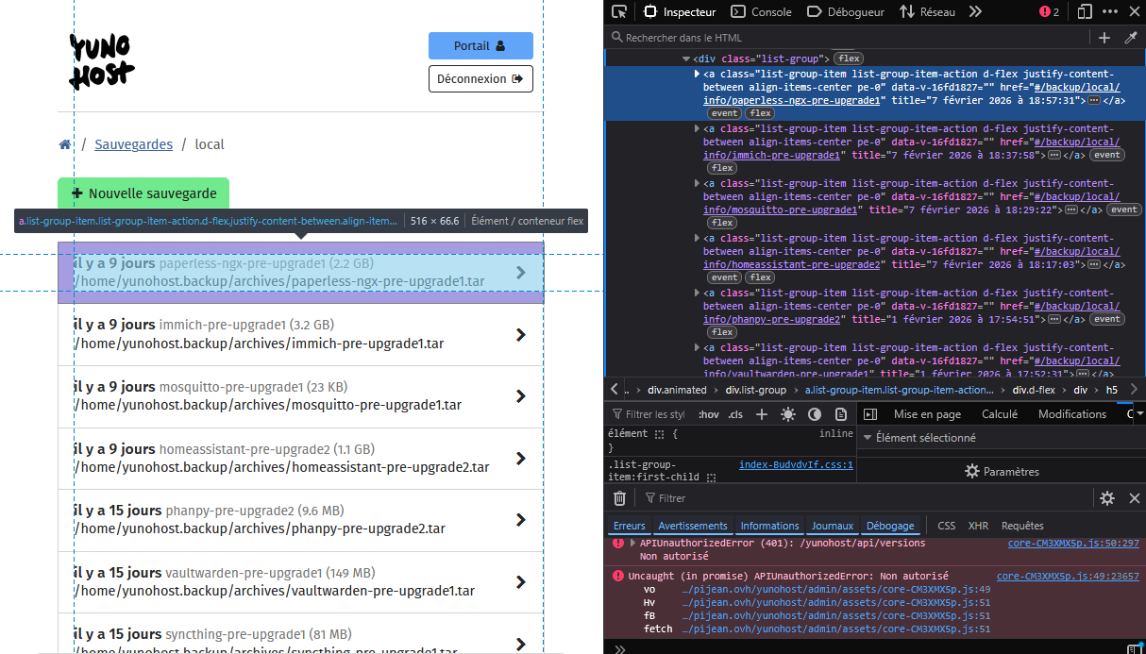The height and width of the screenshot is (654, 1146).
Task: Activate the element picker tool
Action: [x=619, y=12]
